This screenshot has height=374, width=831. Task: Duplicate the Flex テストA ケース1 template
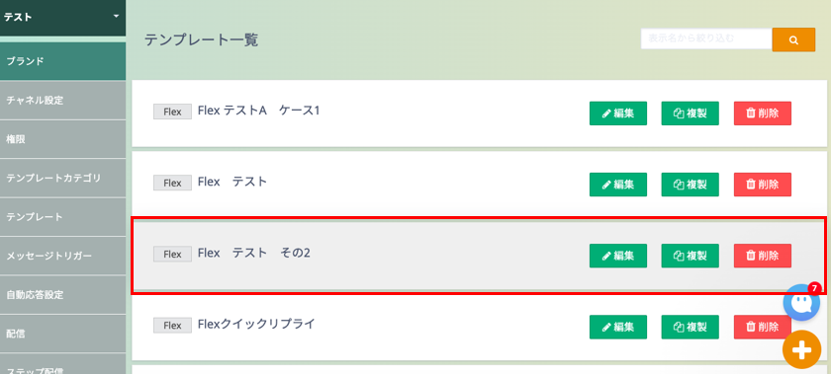691,113
